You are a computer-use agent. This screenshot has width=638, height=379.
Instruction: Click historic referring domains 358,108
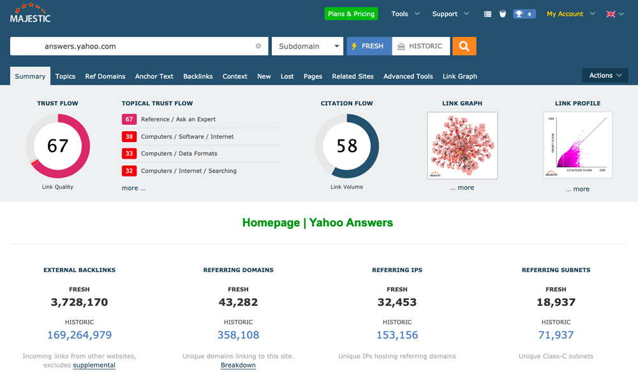click(x=238, y=335)
